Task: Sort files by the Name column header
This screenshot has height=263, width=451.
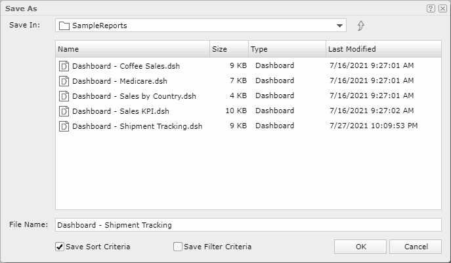Action: pyautogui.click(x=131, y=49)
